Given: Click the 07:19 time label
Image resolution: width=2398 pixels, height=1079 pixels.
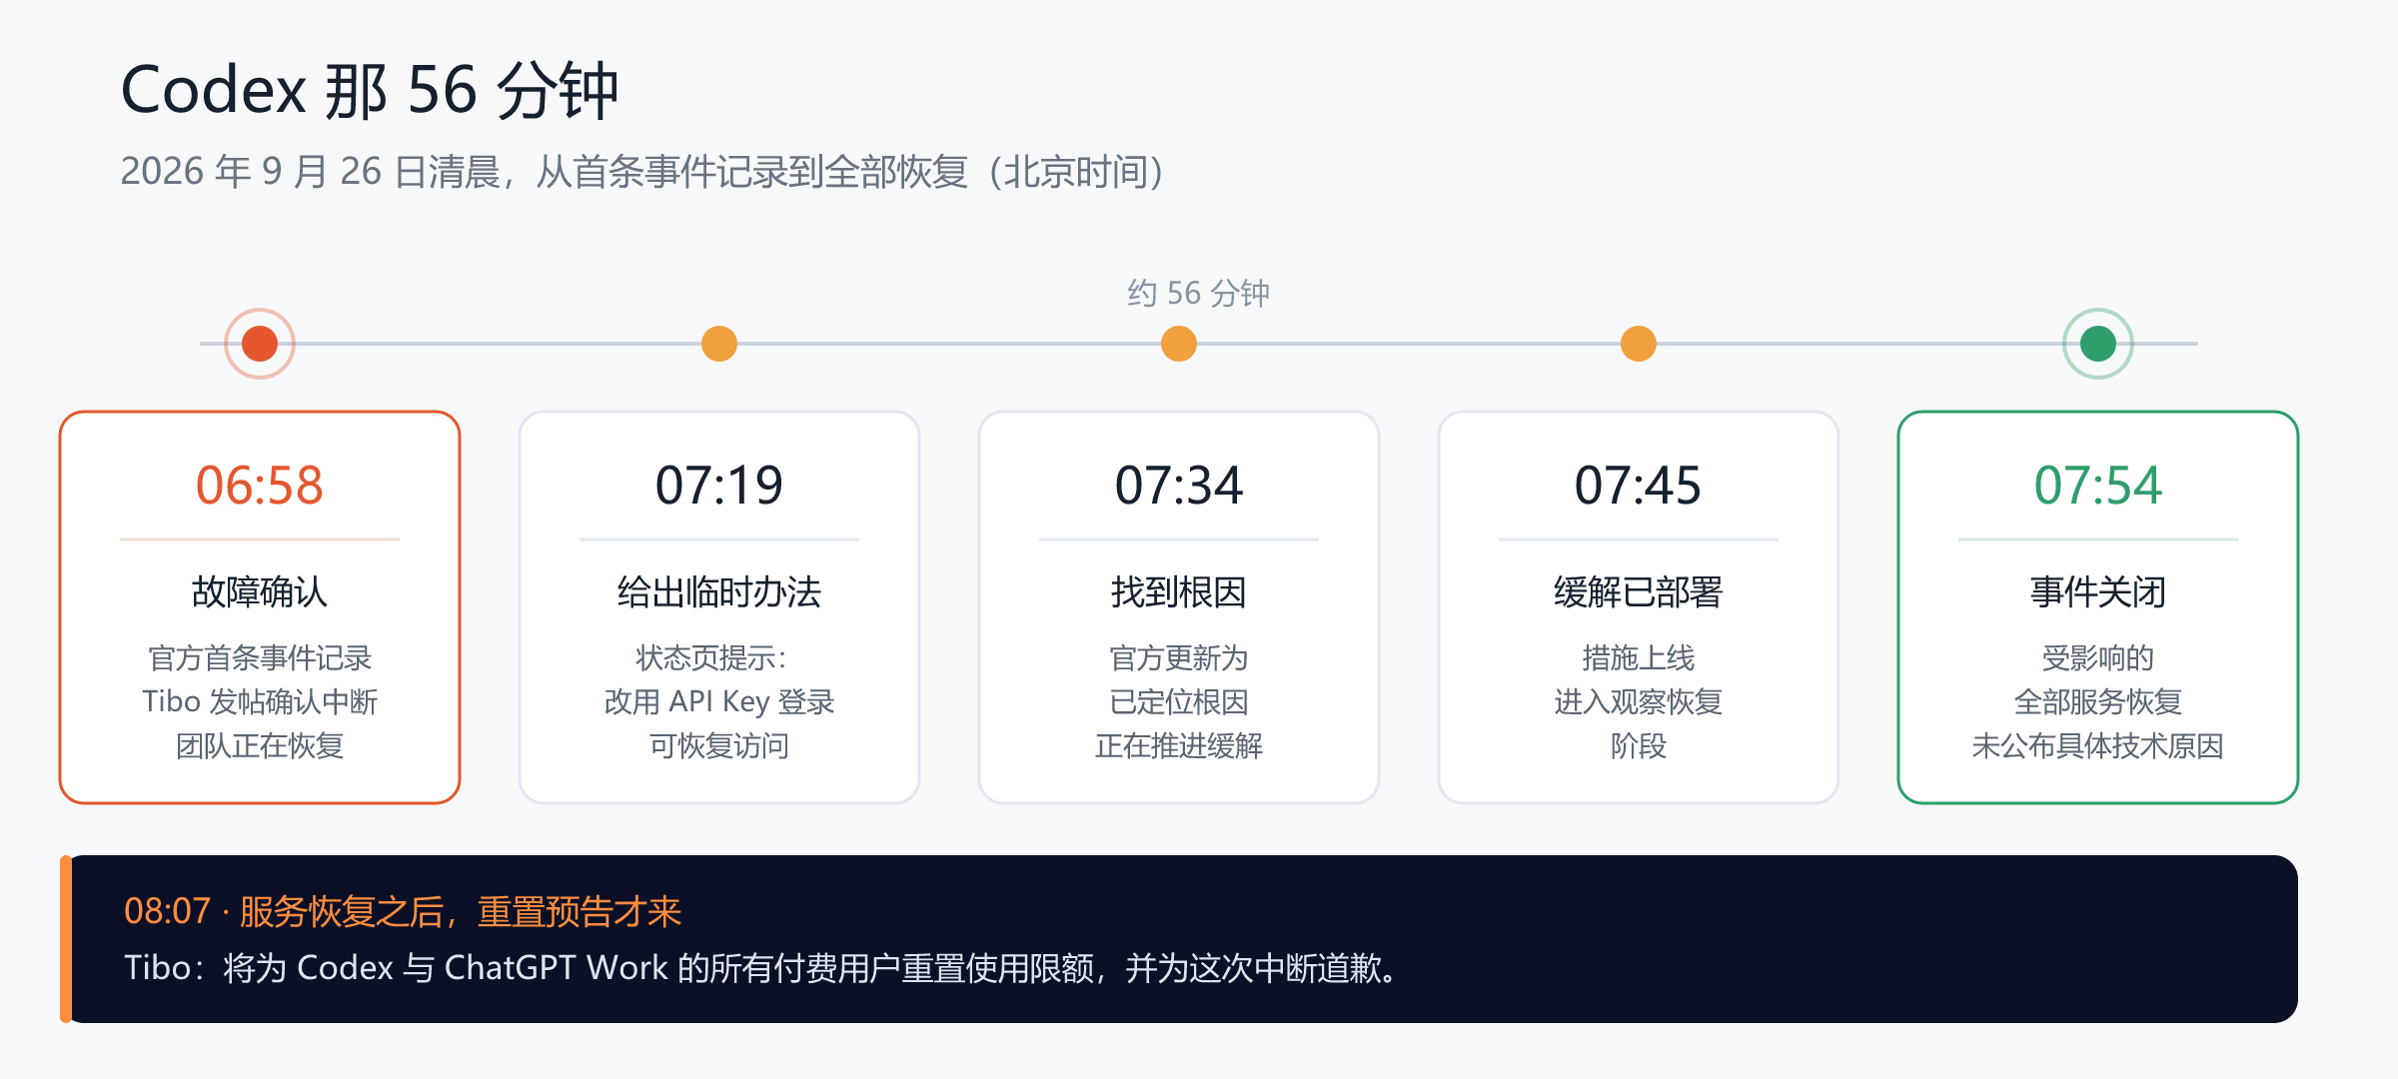Looking at the screenshot, I should (719, 486).
